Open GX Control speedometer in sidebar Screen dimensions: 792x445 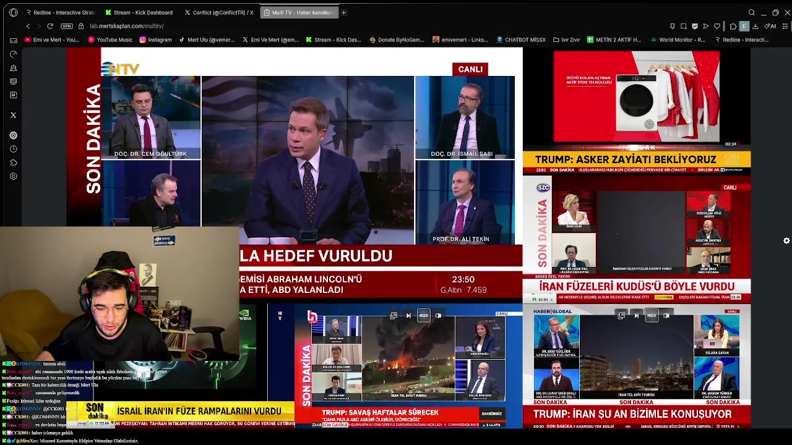click(14, 54)
